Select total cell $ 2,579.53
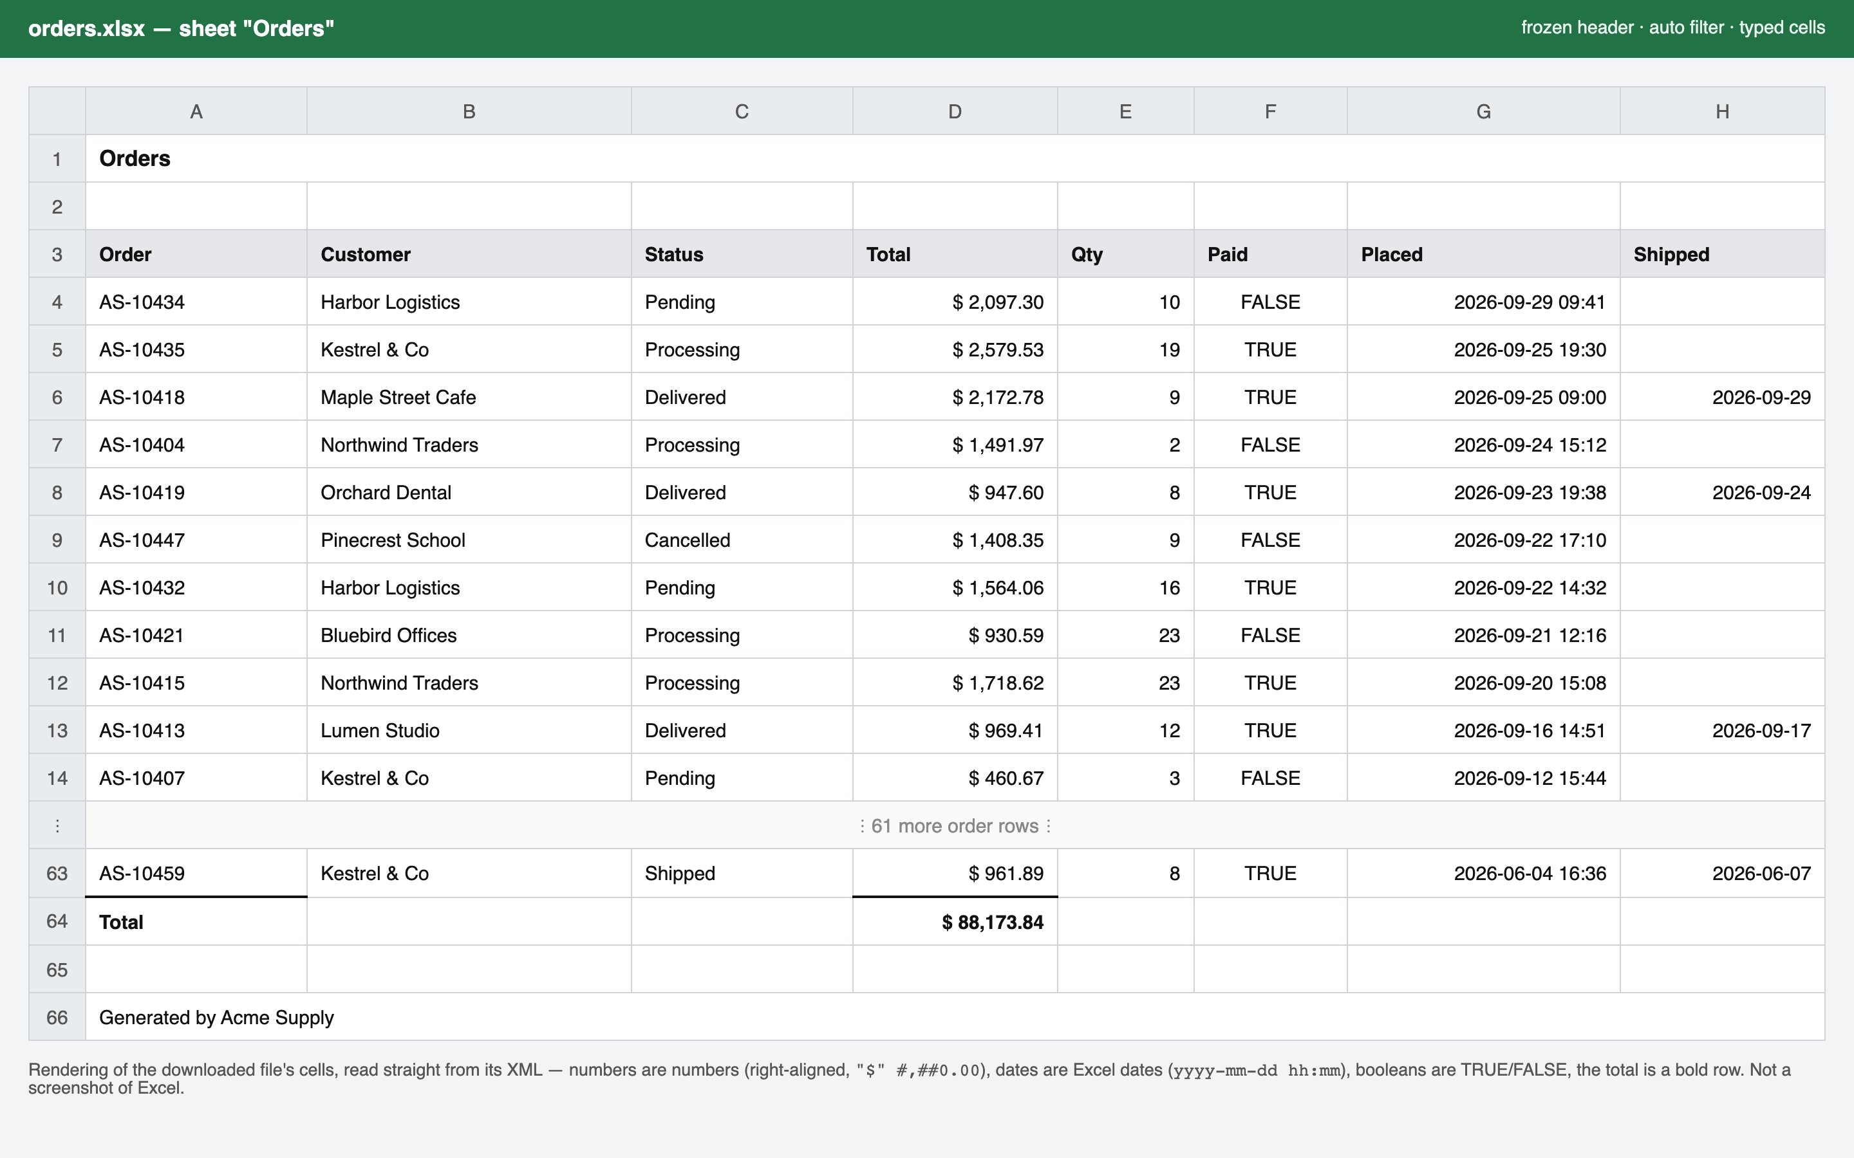The height and width of the screenshot is (1158, 1854). (955, 349)
